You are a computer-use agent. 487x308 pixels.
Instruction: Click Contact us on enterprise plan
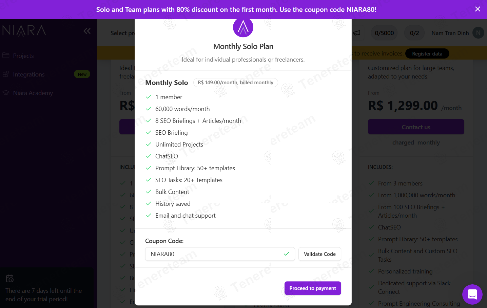click(416, 127)
